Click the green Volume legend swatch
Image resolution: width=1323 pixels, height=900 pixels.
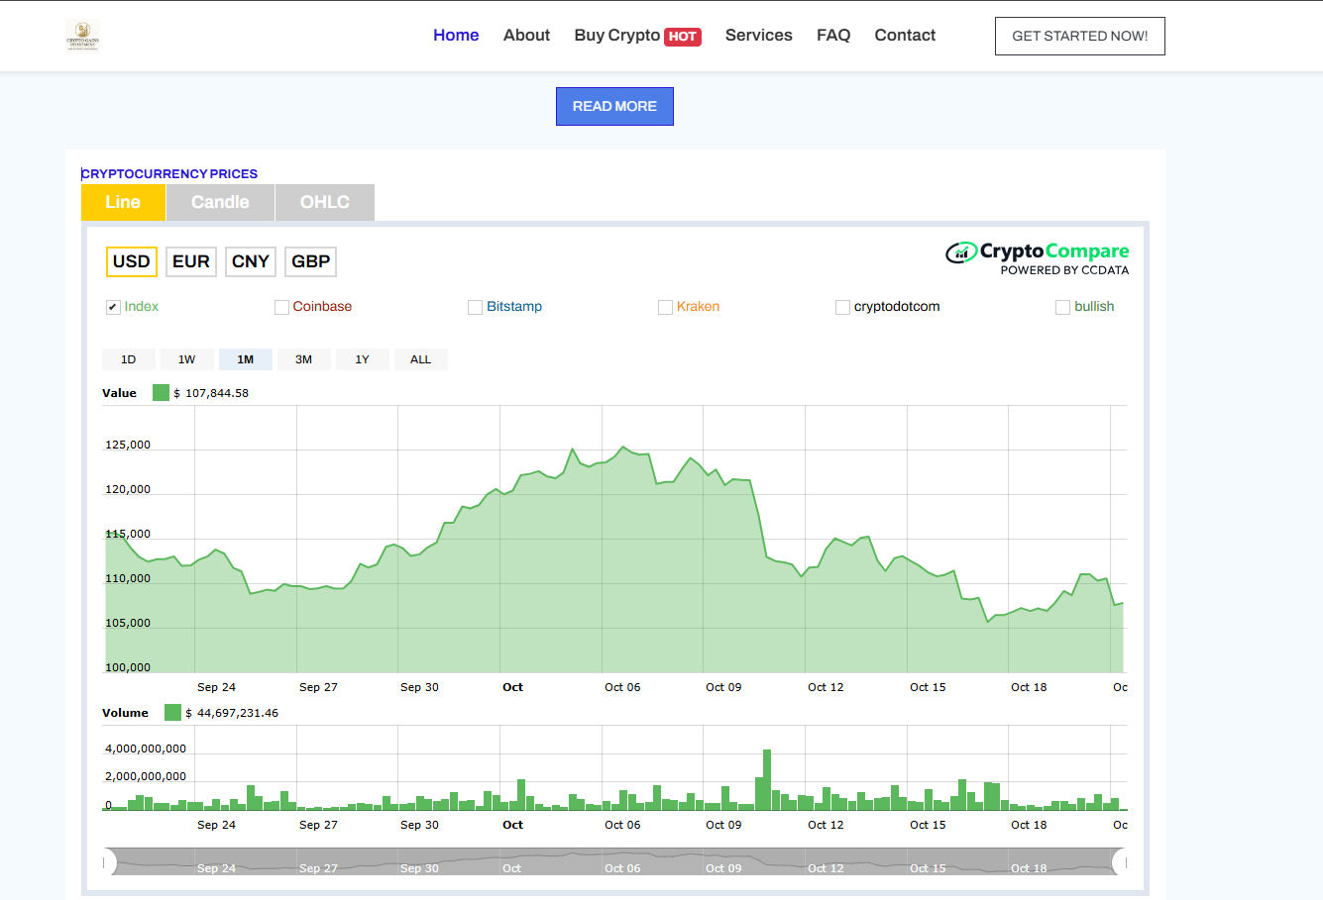coord(172,713)
